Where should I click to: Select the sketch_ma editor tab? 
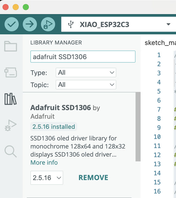pyautogui.click(x=160, y=43)
